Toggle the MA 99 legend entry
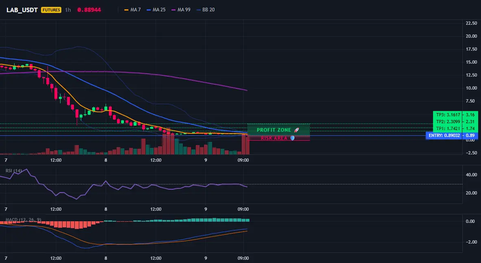Screen dimensions: 481x263 (x=181, y=10)
